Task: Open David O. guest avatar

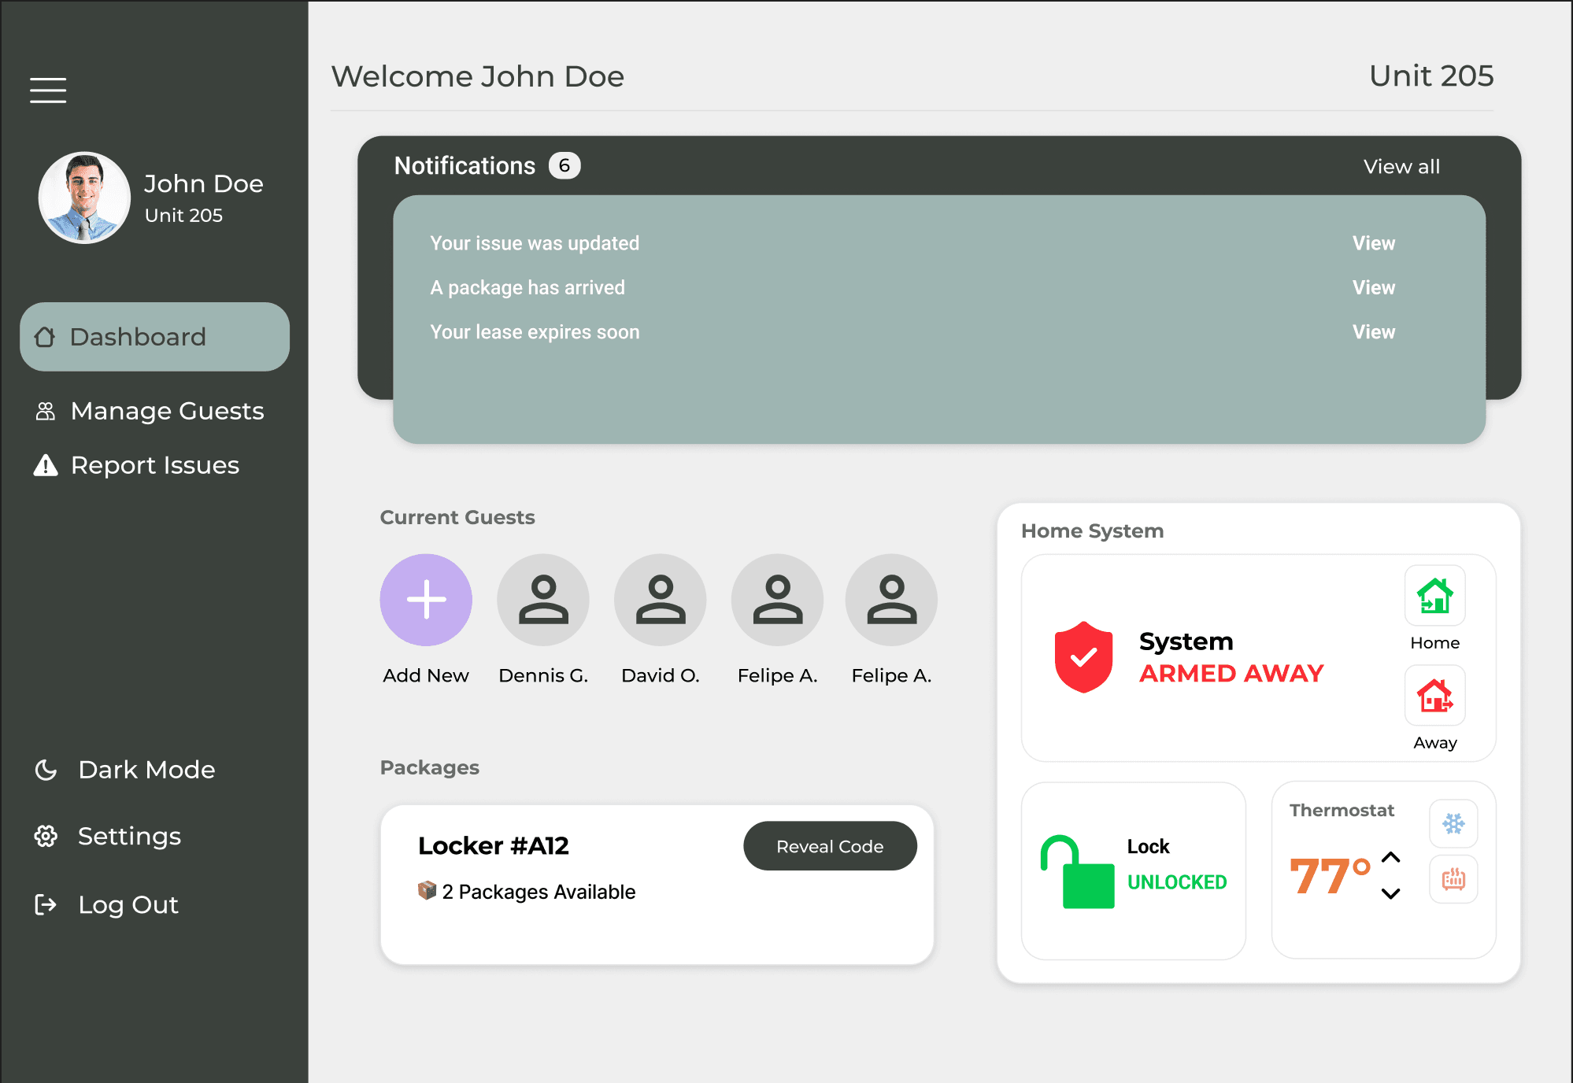Action: click(660, 600)
